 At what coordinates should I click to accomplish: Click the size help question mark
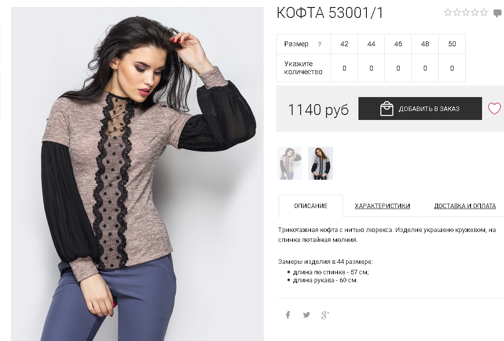click(320, 44)
